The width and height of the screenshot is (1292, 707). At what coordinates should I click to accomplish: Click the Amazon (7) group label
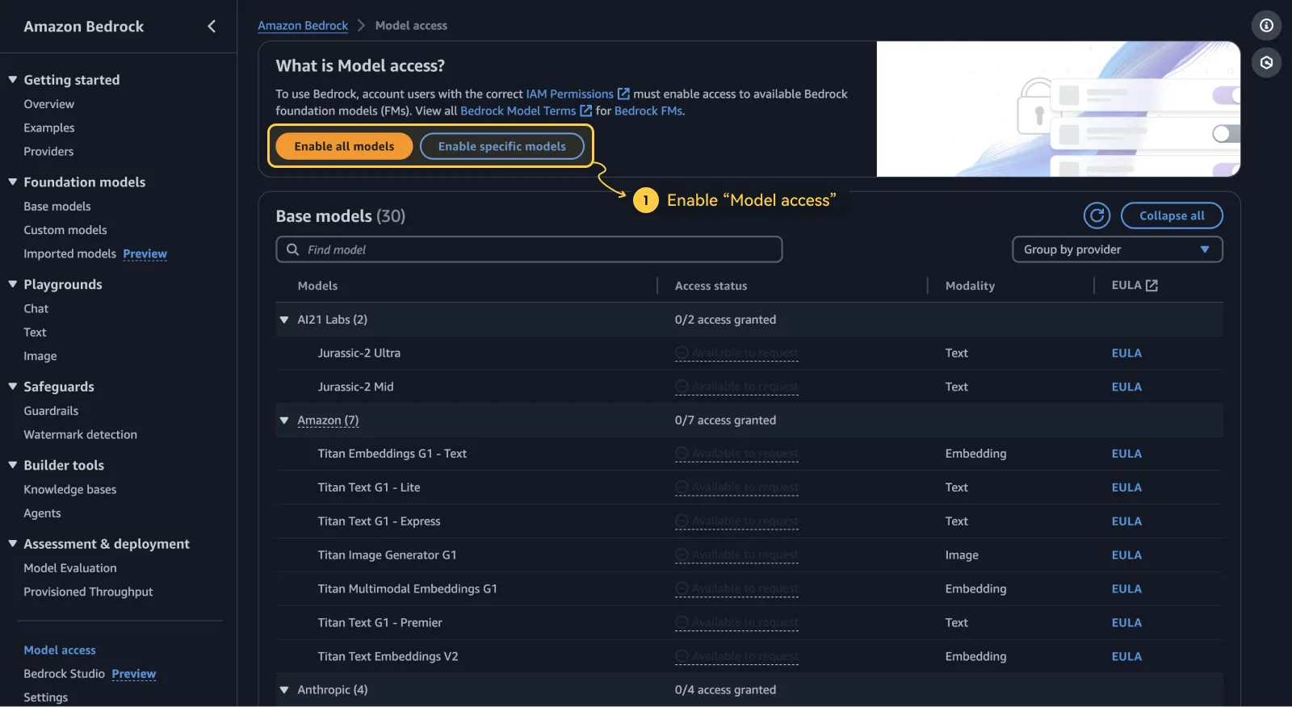[x=328, y=420]
